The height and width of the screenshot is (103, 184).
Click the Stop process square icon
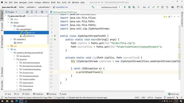point(138,7)
